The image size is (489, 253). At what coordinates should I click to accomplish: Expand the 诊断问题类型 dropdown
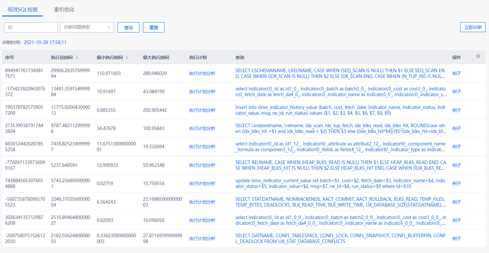pos(87,27)
